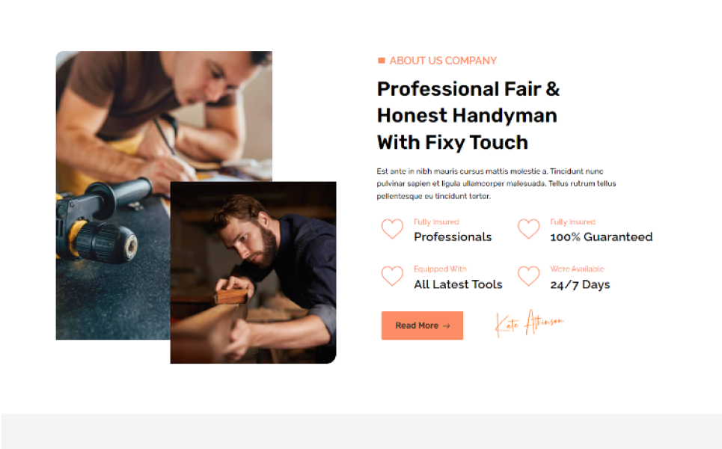Click the arrow inside Read More button
This screenshot has height=449, width=722.
[446, 326]
